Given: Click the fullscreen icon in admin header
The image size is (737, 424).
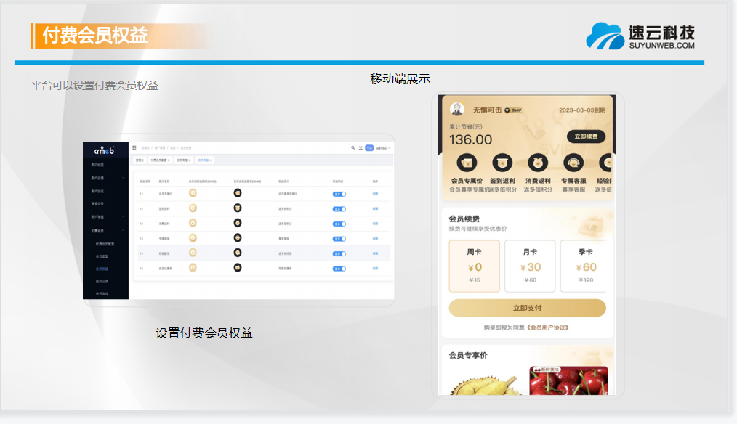Looking at the screenshot, I should (x=361, y=148).
